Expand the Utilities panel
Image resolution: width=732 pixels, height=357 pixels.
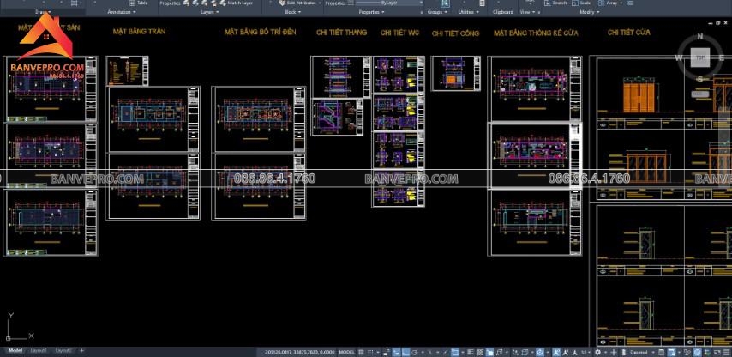(x=468, y=12)
